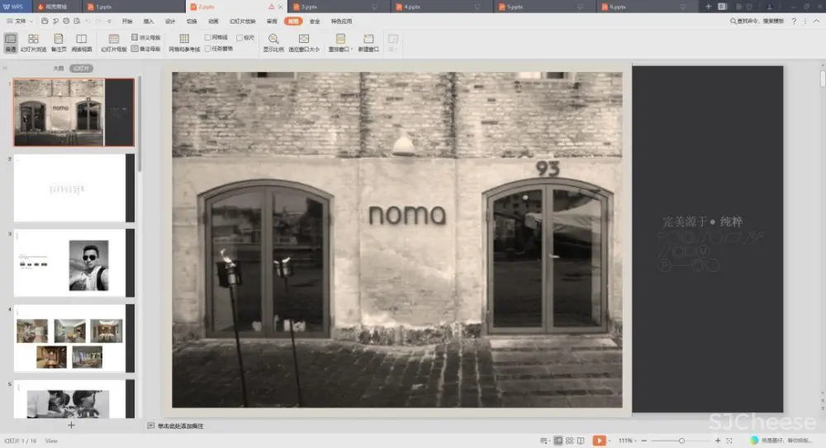Click Fit to Window (适应窗口大小)
This screenshot has width=826, height=448.
pyautogui.click(x=303, y=42)
